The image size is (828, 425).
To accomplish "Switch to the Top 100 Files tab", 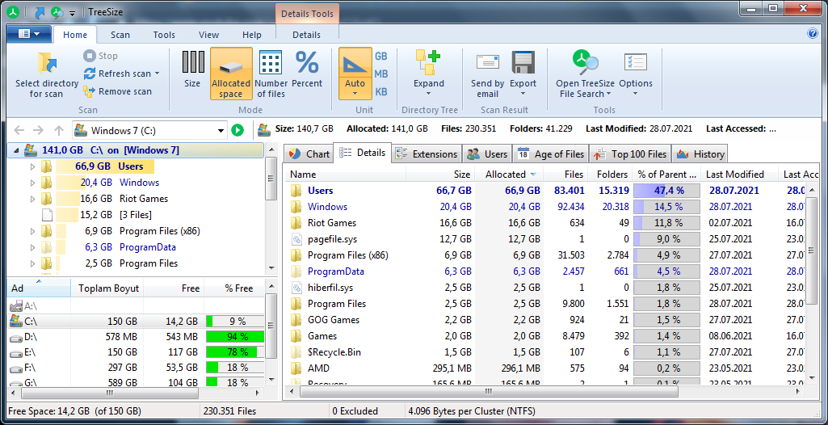I will pyautogui.click(x=630, y=154).
